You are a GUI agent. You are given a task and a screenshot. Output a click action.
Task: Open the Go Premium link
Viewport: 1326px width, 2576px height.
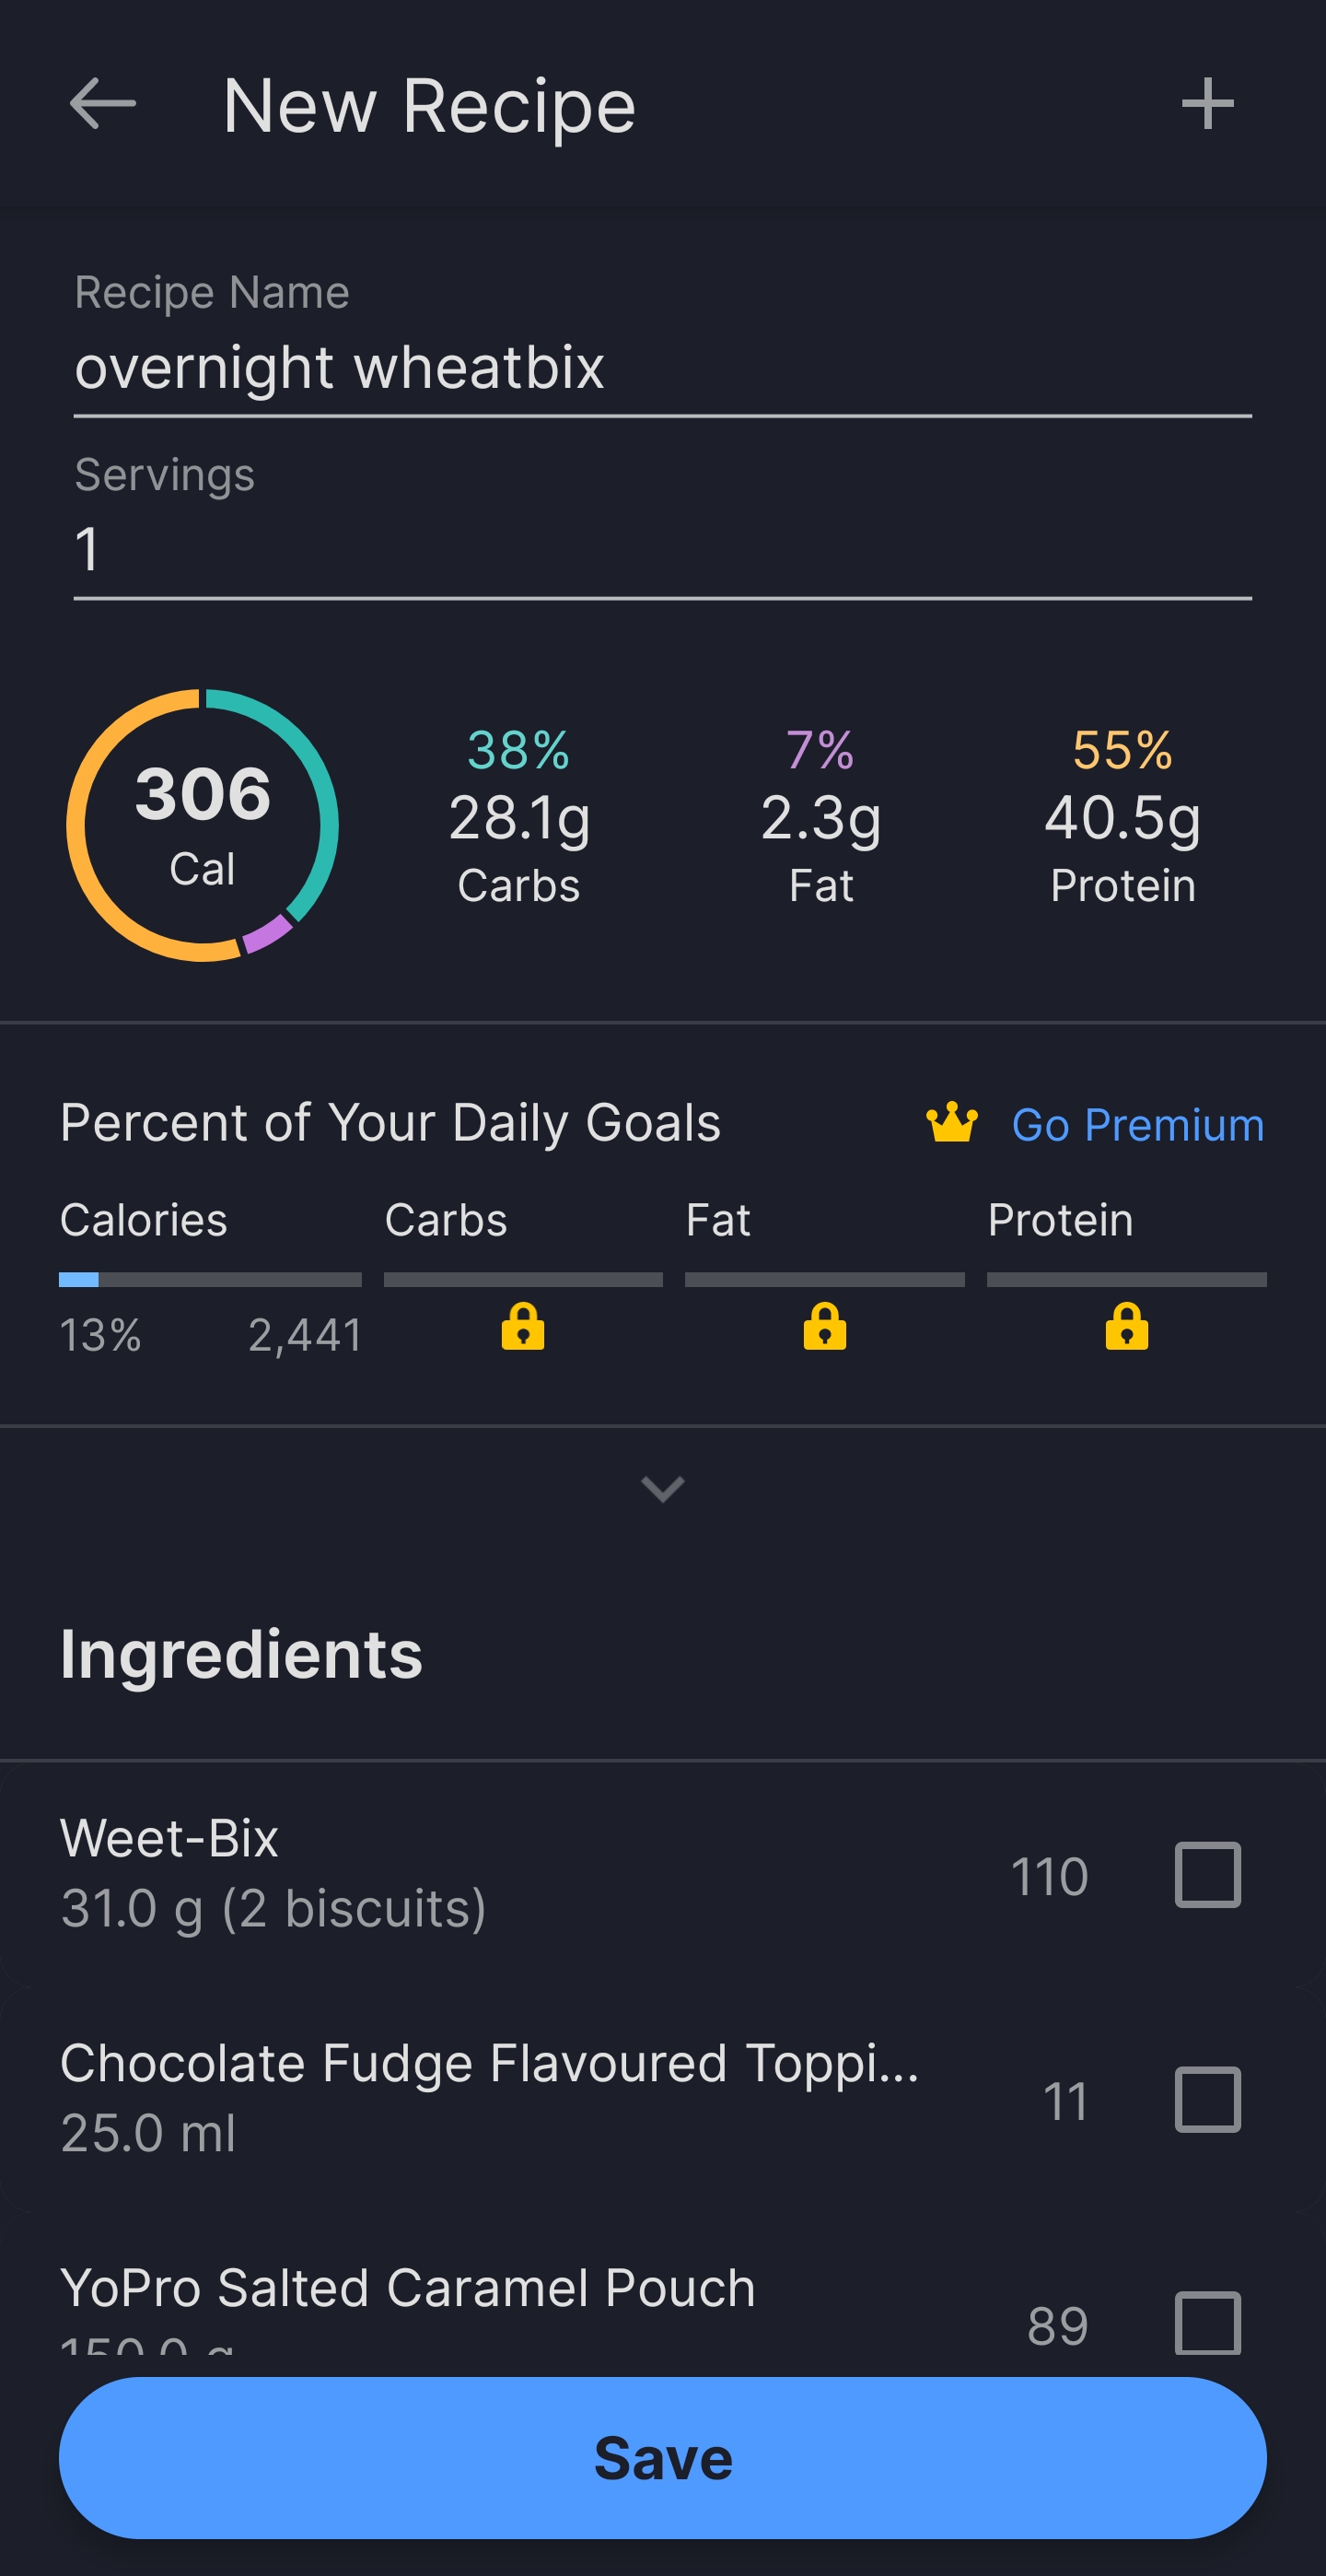(1137, 1125)
